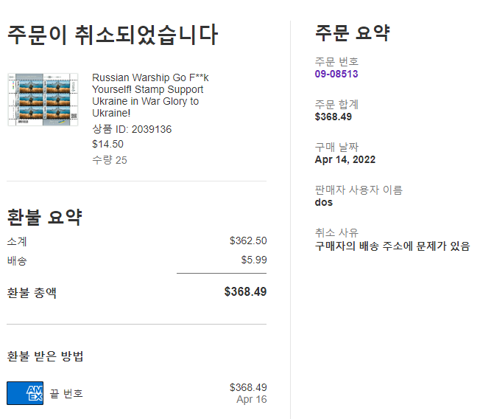Open order number 09-08513 link
This screenshot has height=419, width=494.
[x=336, y=74]
